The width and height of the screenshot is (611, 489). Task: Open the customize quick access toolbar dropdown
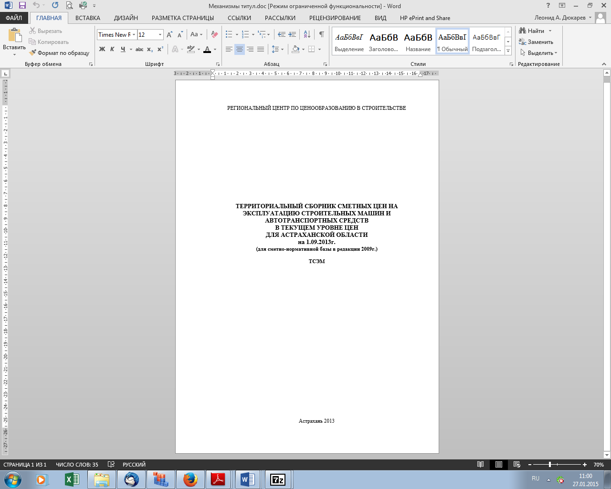94,6
